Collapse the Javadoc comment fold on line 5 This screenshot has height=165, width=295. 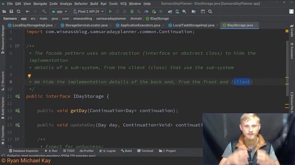24,46
